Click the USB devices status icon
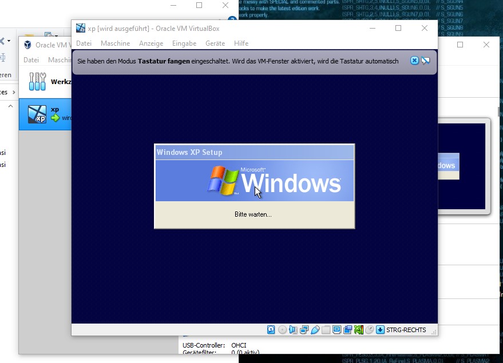Viewport: 503px width, 363px height. (315, 330)
